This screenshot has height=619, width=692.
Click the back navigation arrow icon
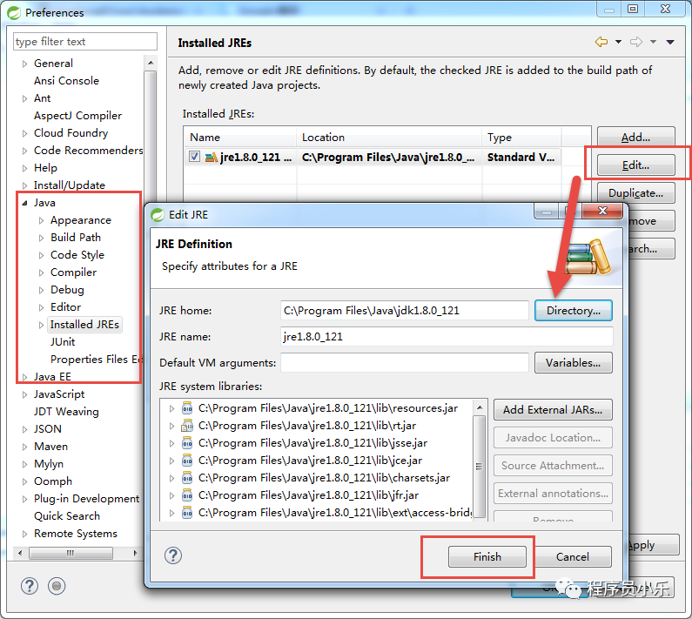click(x=601, y=42)
